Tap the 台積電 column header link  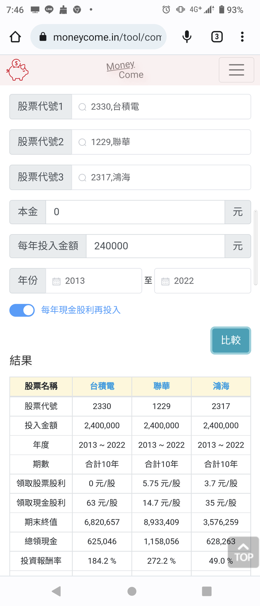[x=102, y=386]
